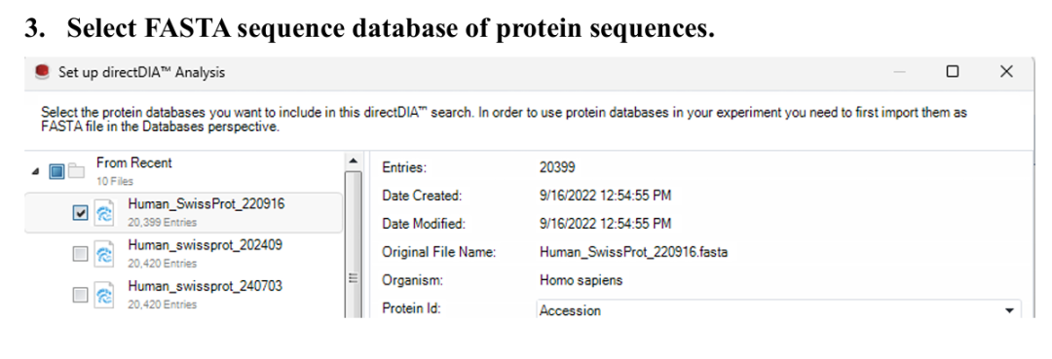Maximize the directDIA Analysis window

click(952, 71)
